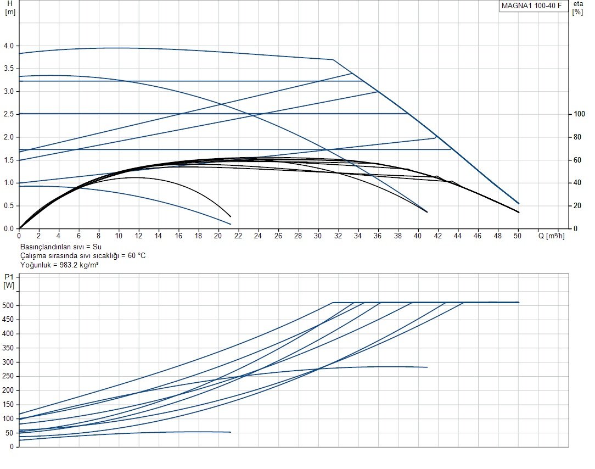Click the eta [%] axis label
The height and width of the screenshot is (469, 595).
point(578,8)
